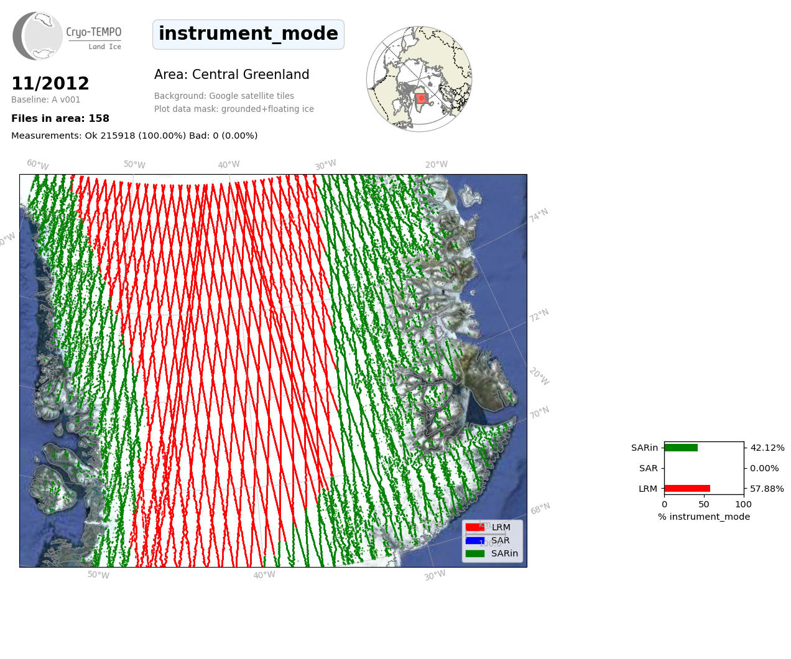Click the 74°N latitude label

(539, 215)
